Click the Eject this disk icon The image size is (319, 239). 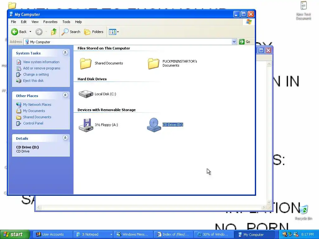click(x=19, y=81)
